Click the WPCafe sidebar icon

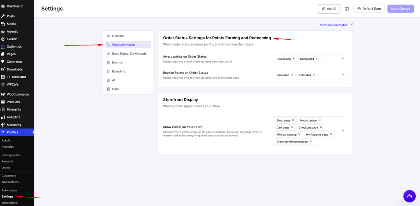tap(3, 84)
